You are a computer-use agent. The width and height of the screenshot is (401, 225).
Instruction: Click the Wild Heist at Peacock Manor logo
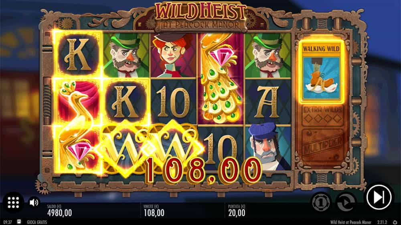pyautogui.click(x=201, y=15)
